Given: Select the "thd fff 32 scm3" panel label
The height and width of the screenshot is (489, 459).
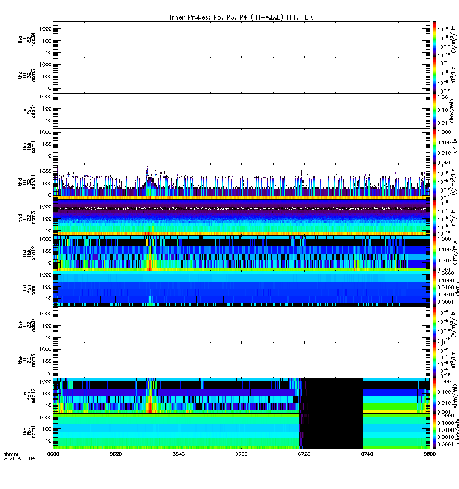Looking at the screenshot, I should point(27,218).
